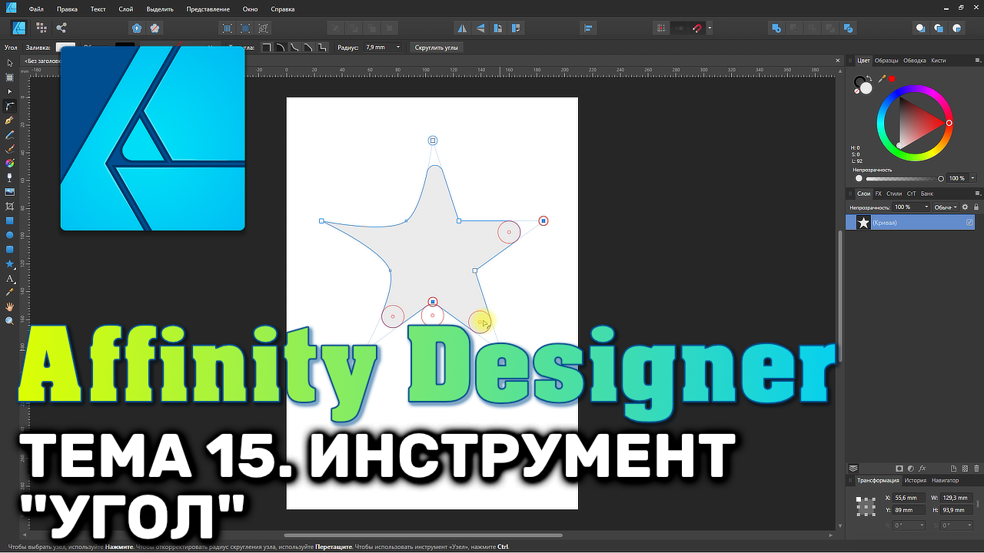Open the Навигатор tab

coord(945,481)
